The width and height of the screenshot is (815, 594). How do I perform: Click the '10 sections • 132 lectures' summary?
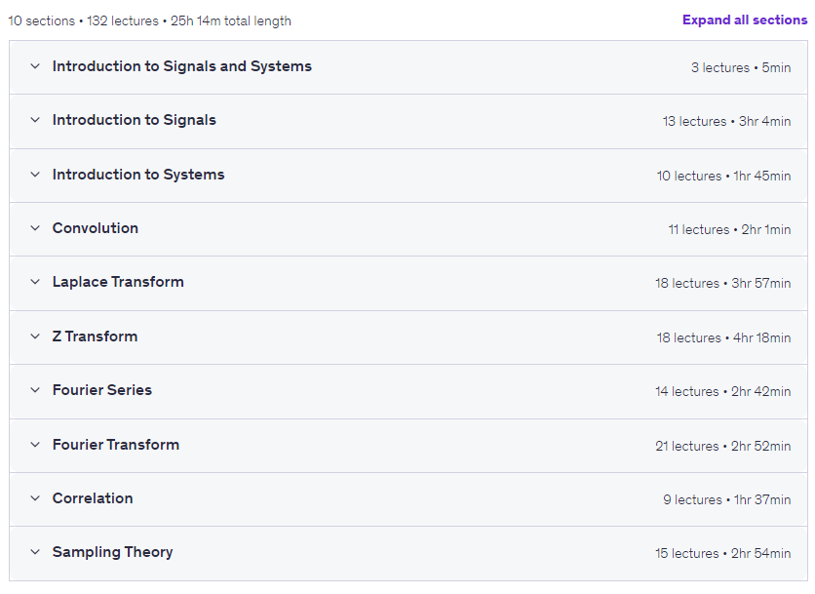(x=83, y=20)
